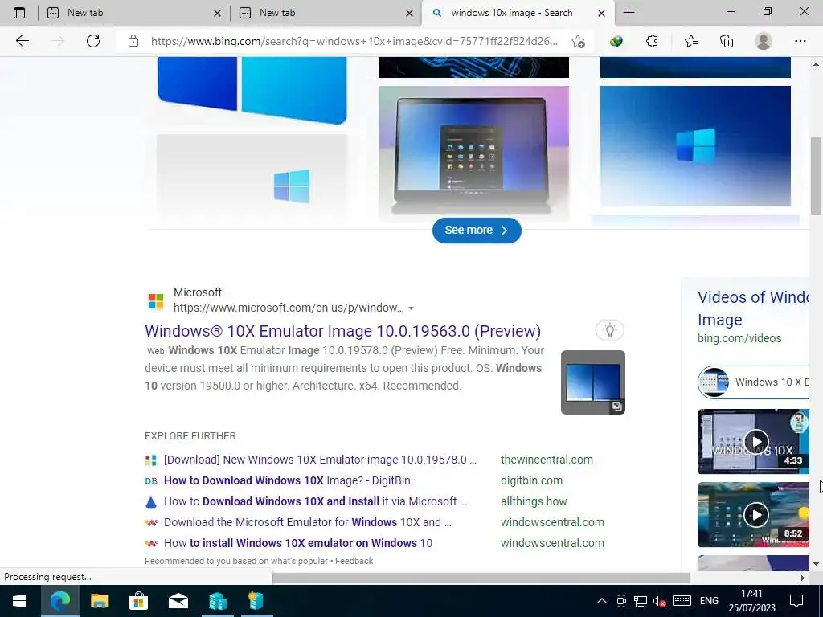Open the Videos of Windows Image heading

[753, 308]
